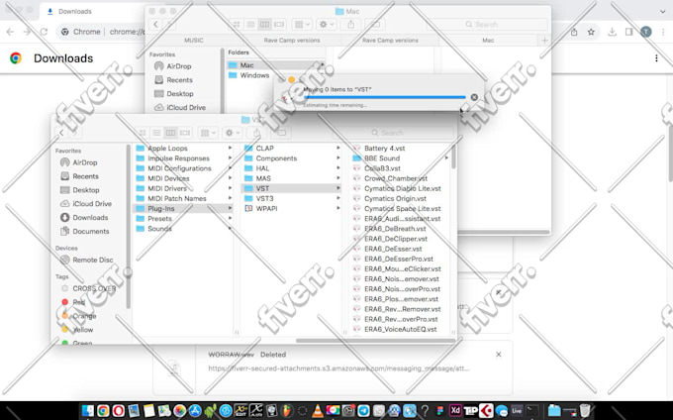This screenshot has width=673, height=420.
Task: Click the edit tags button in VST window
Action: tap(281, 133)
